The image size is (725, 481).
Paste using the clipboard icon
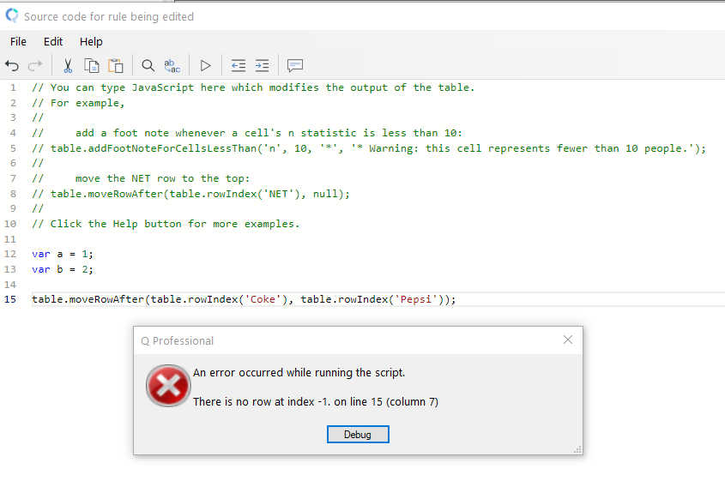116,65
